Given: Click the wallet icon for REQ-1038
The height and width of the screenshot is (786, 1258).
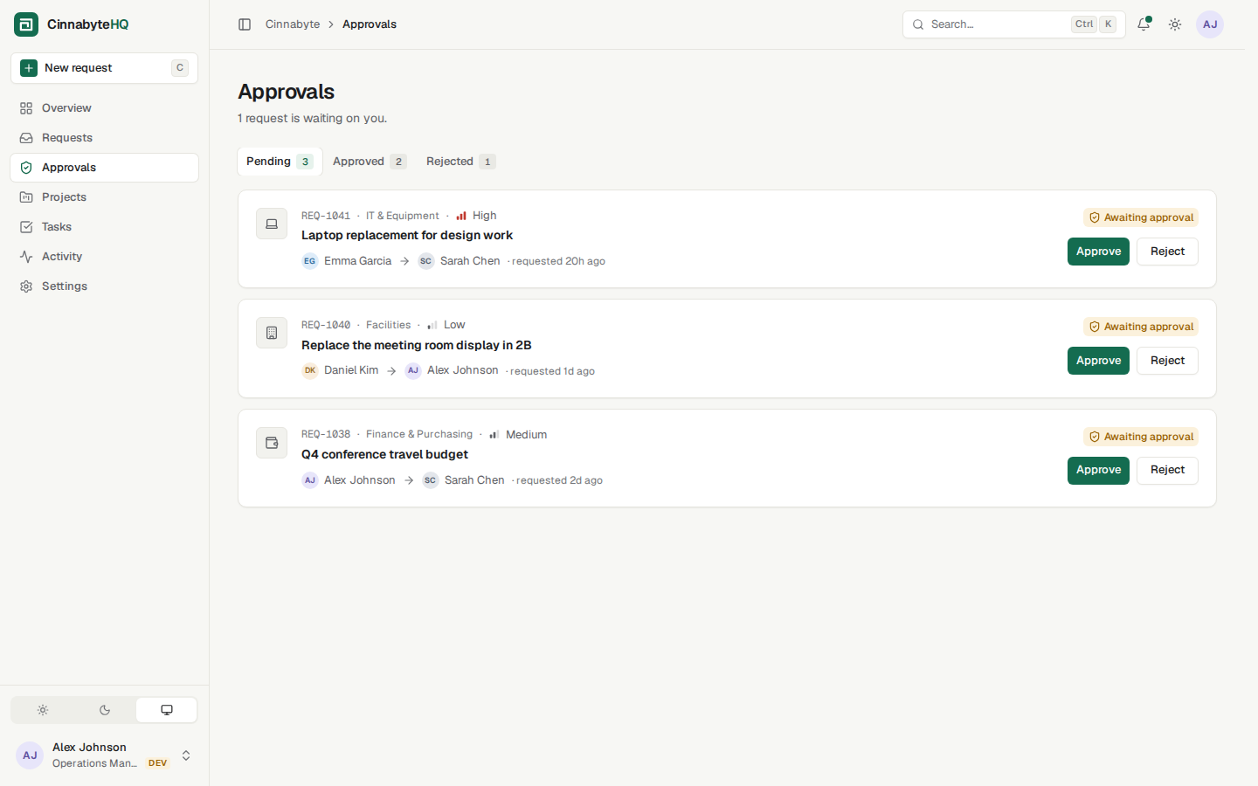Looking at the screenshot, I should 272,443.
